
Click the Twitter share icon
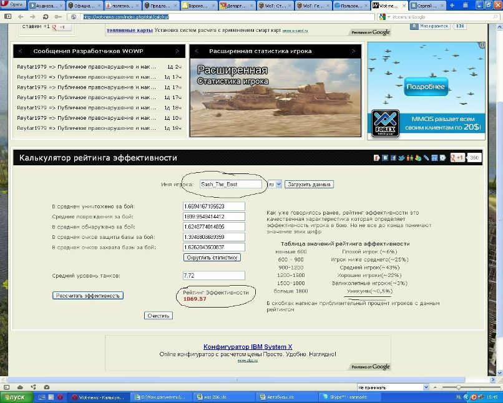[401, 158]
